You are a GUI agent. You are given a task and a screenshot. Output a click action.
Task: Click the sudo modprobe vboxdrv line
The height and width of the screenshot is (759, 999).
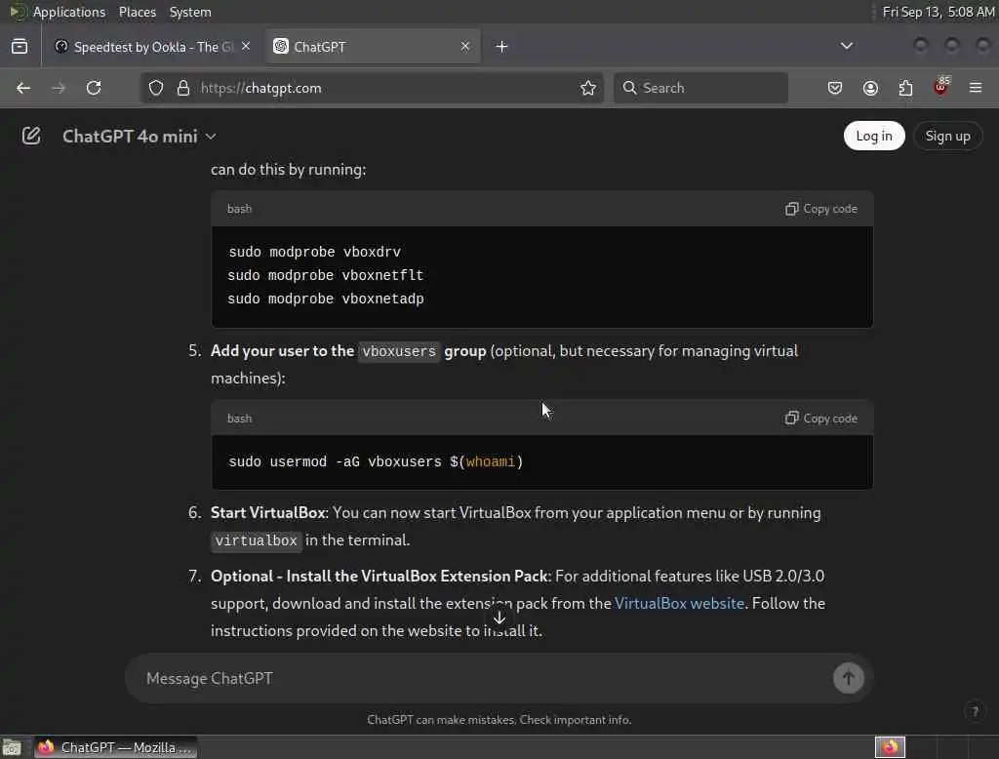pos(315,252)
